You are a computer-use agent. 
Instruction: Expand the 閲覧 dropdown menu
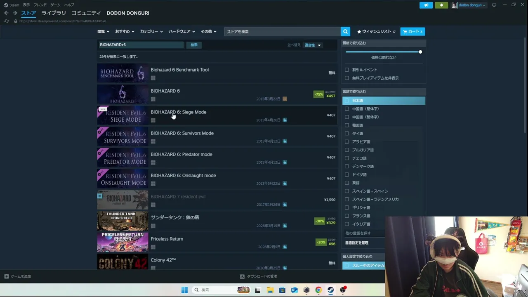coord(103,31)
